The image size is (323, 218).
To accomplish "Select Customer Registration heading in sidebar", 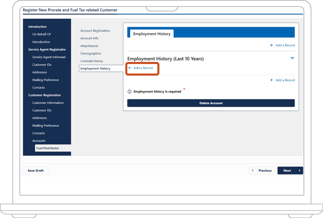I will coord(45,95).
